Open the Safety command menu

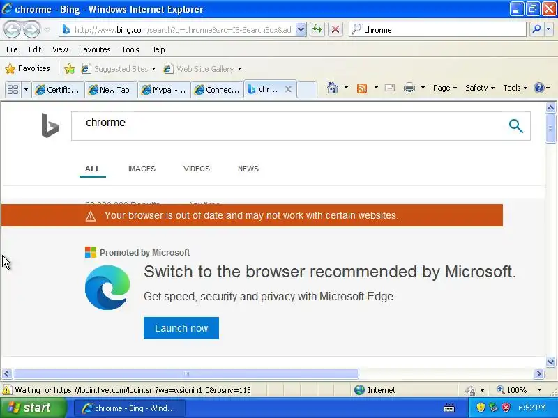(480, 88)
